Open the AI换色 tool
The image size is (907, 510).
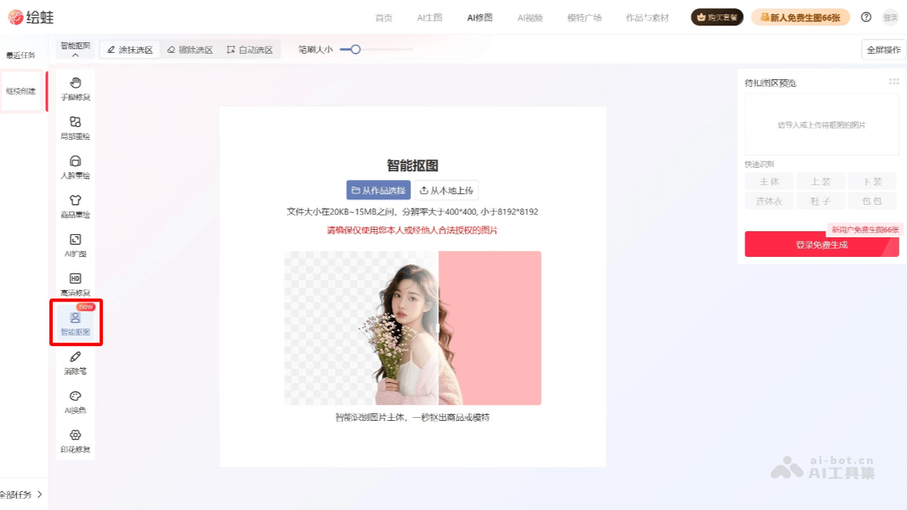point(75,400)
